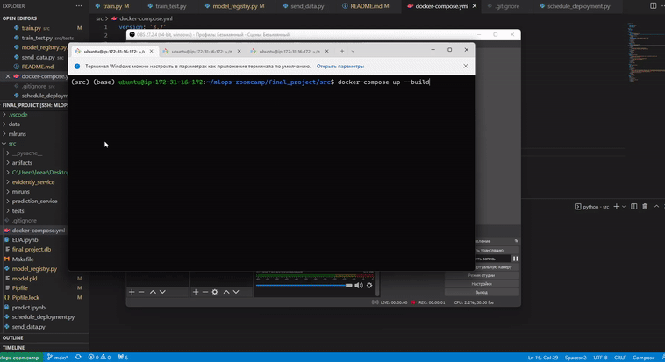Click the Compose language mode indicator
The height and width of the screenshot is (362, 665).
click(x=643, y=358)
